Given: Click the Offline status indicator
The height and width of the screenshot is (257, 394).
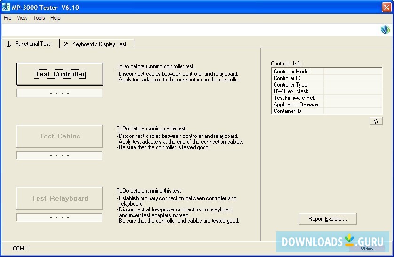Looking at the screenshot, I should [x=367, y=249].
